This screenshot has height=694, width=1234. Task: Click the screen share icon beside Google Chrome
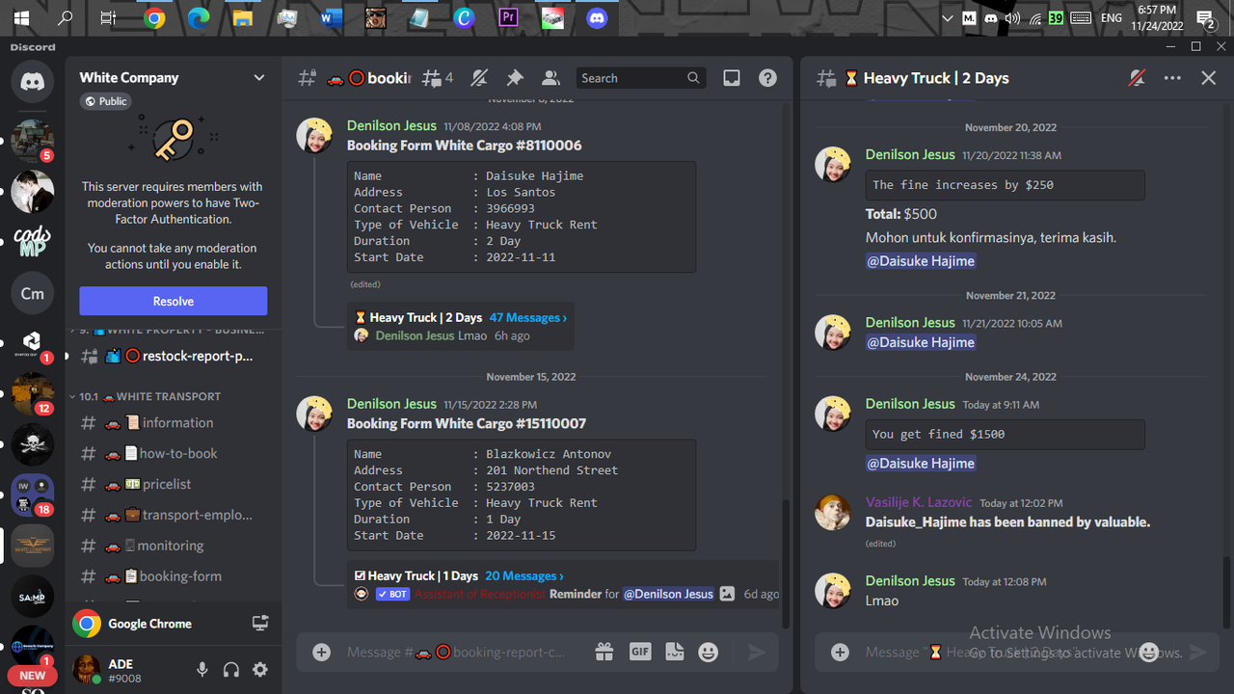(260, 624)
